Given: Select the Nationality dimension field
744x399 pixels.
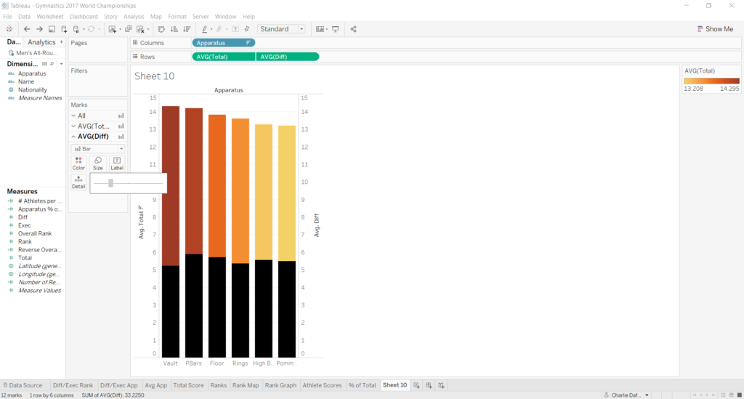Looking at the screenshot, I should 32,89.
